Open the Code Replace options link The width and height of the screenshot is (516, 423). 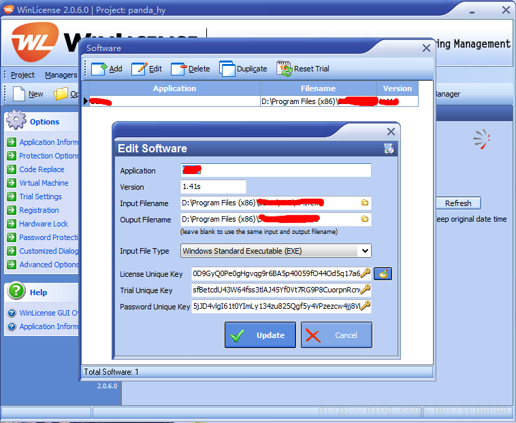(42, 169)
